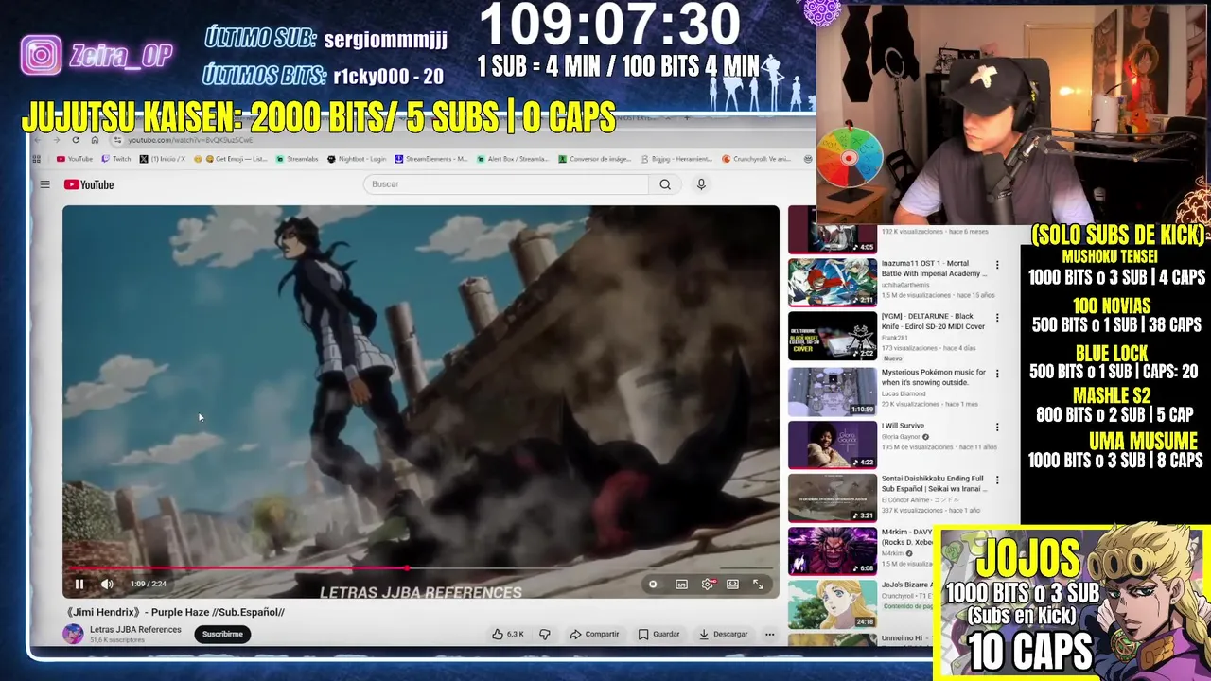Open the Nightbot - Login bookmark
1211x681 pixels.
pyautogui.click(x=357, y=159)
